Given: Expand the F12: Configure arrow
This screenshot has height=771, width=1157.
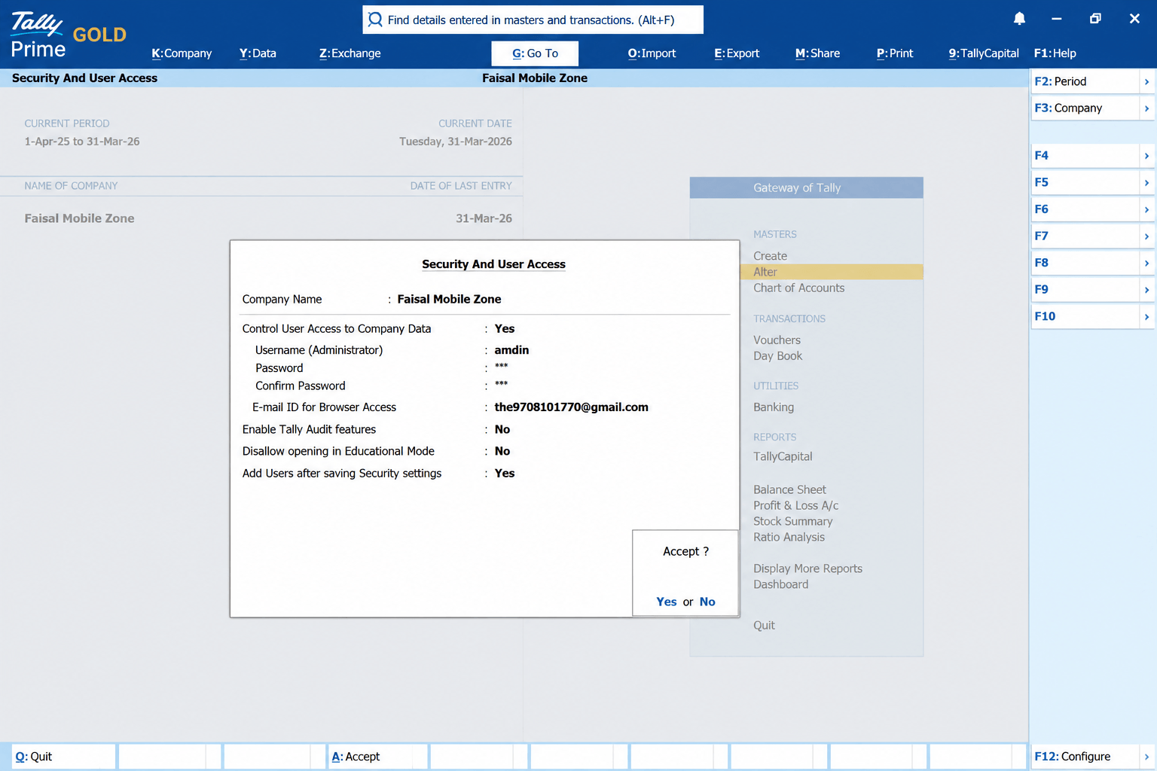Looking at the screenshot, I should (x=1146, y=757).
